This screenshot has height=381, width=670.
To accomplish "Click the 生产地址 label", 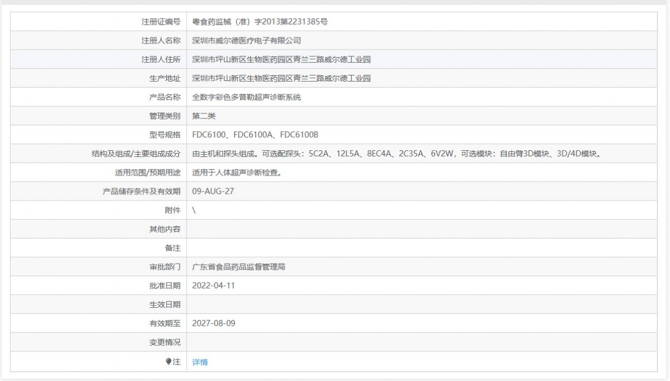I will tap(165, 78).
